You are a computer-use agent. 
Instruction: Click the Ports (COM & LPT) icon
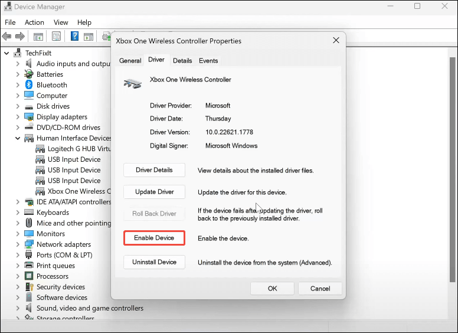tap(28, 254)
